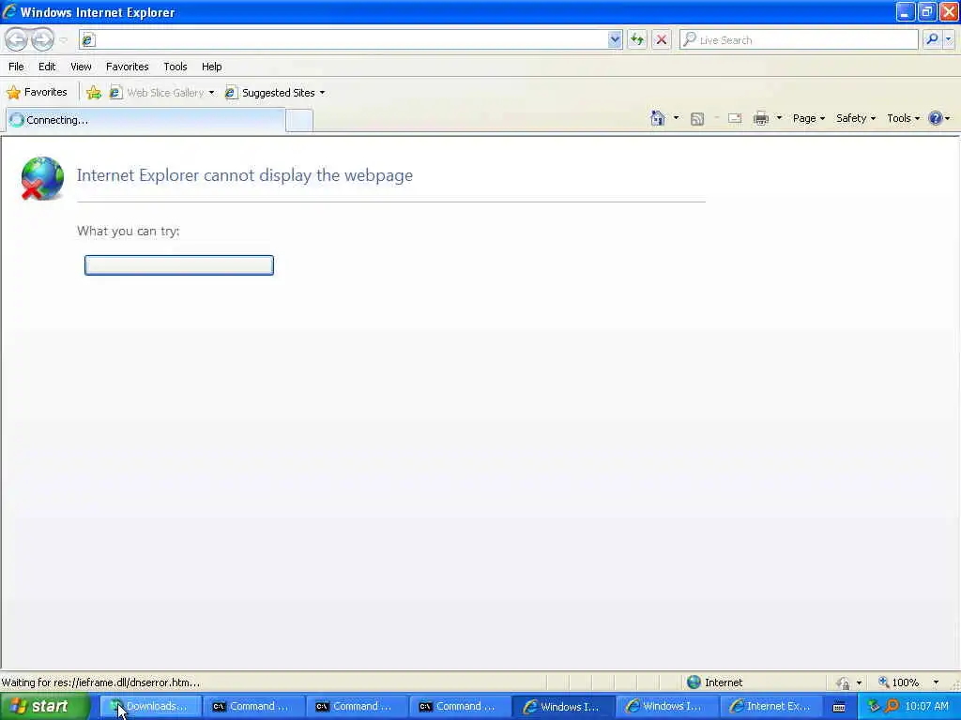Click the RSS Feeds icon
Viewport: 961px width, 720px height.
point(697,119)
